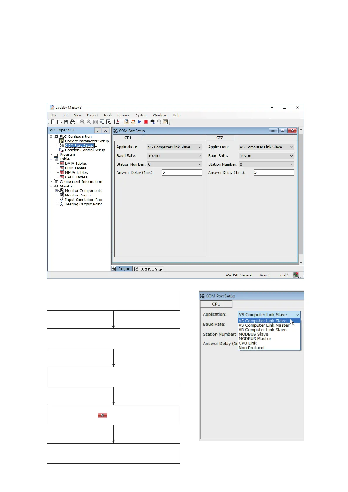Open the CP2 Station Number dropdown
The width and height of the screenshot is (348, 492).
tap(291, 164)
